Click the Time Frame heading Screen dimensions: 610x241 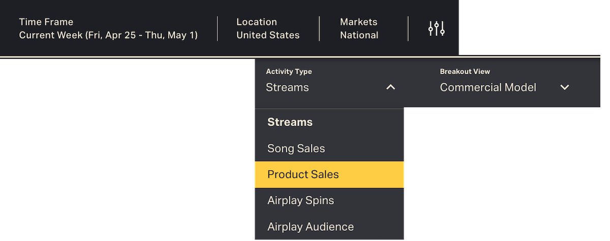tap(46, 22)
